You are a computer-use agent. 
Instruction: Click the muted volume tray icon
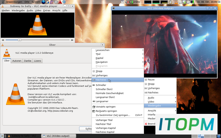click(128, 2)
